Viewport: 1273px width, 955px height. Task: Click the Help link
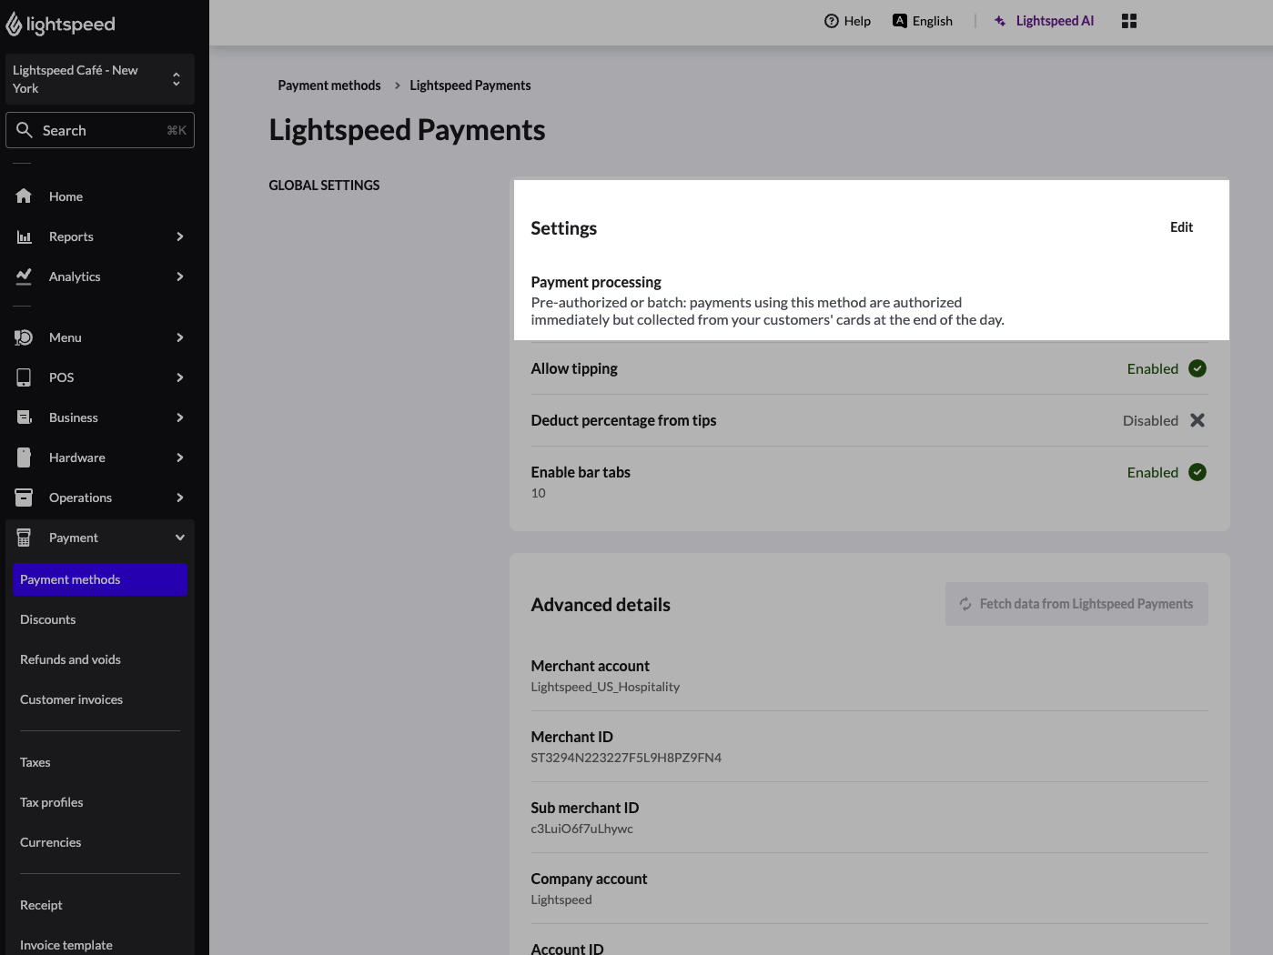(847, 21)
